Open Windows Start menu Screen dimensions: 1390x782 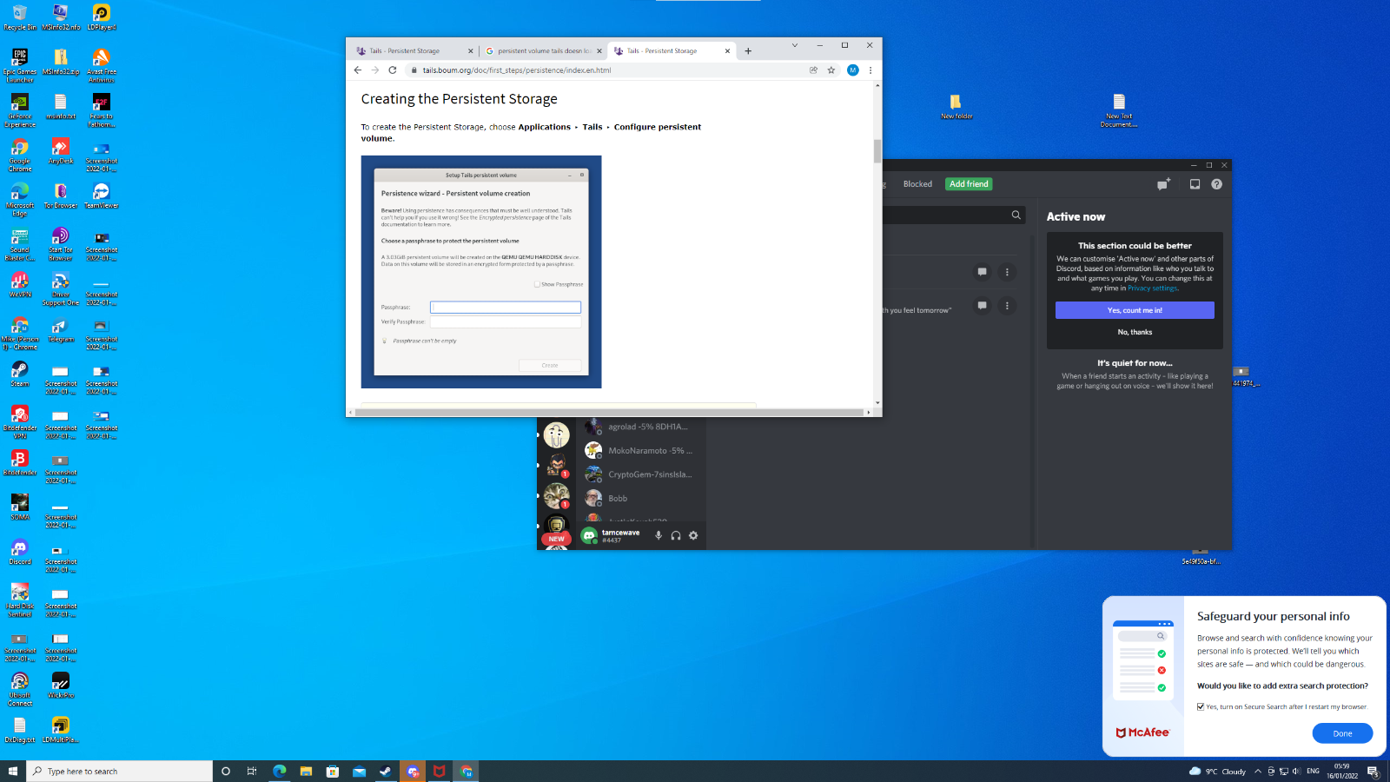(13, 771)
